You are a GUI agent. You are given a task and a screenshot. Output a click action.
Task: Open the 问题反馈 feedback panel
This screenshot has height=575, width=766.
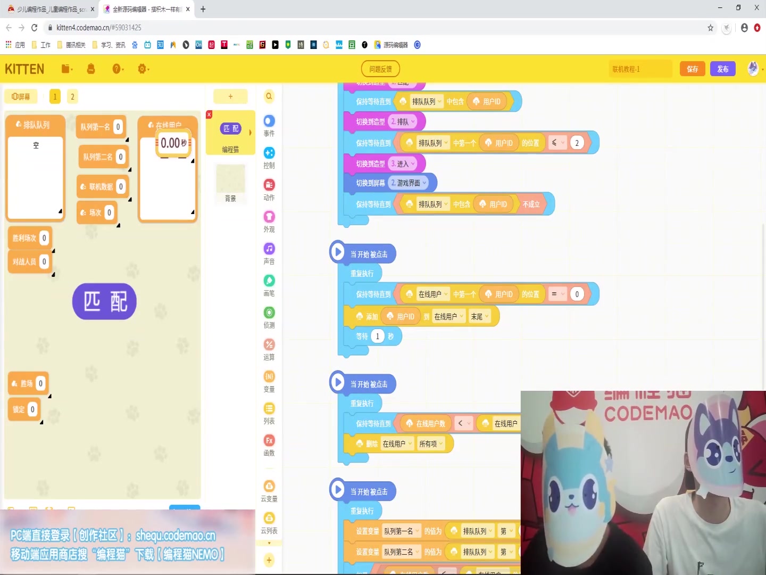click(380, 69)
